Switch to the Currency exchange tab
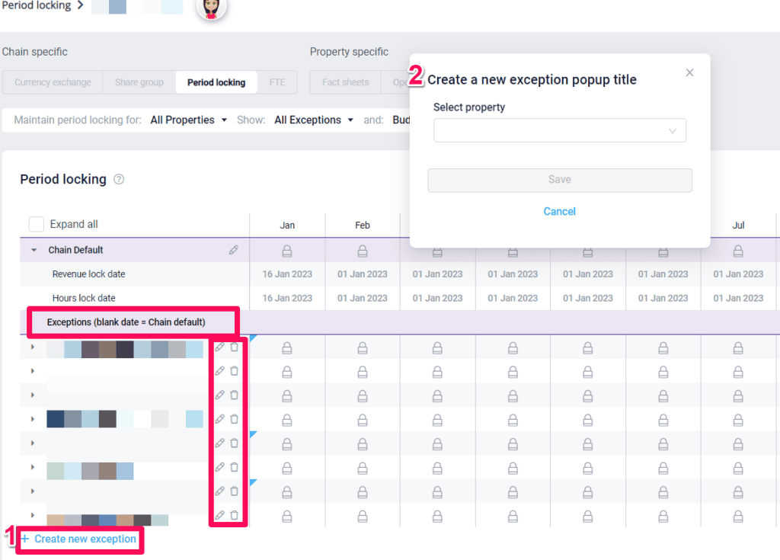 coord(53,82)
